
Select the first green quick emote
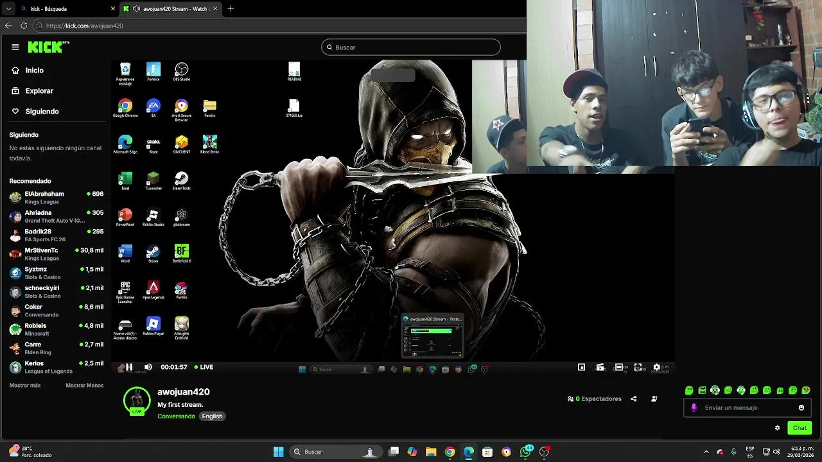click(689, 390)
